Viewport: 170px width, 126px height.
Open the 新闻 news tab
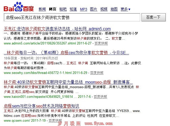click(42, 9)
